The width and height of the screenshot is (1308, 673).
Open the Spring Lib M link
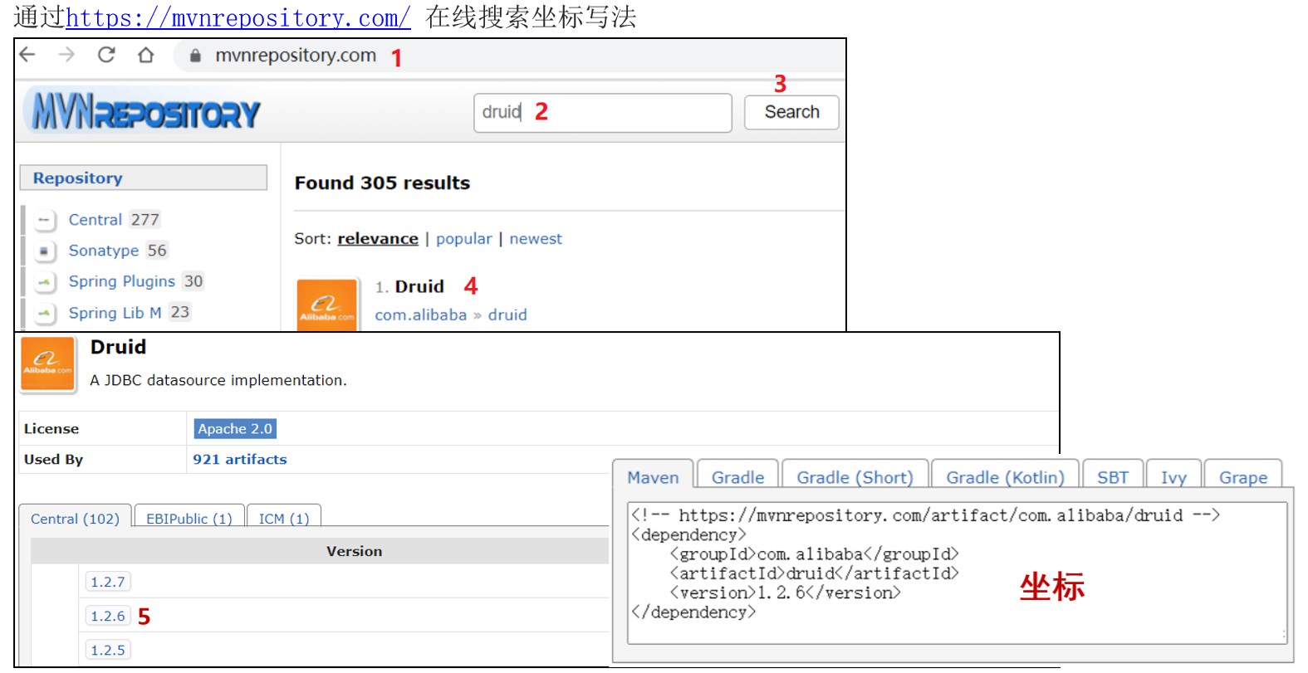(x=115, y=313)
